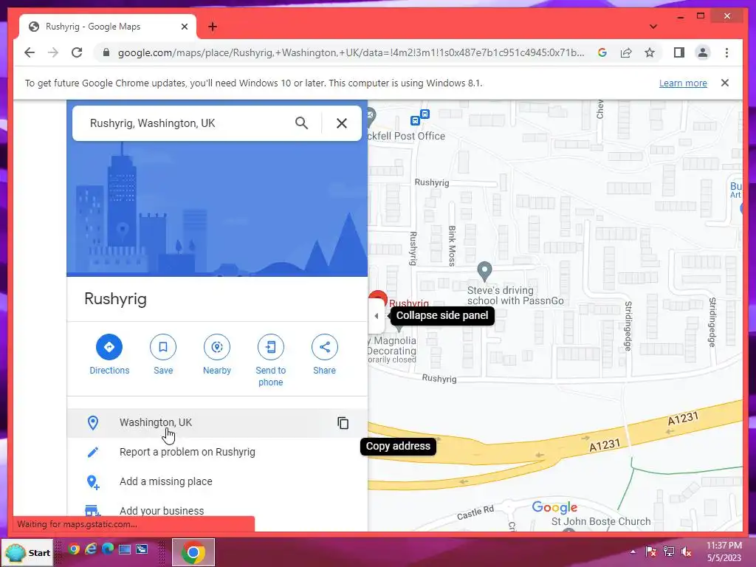Click the Send to phone icon
Screen dimensions: 756x567
(270, 347)
